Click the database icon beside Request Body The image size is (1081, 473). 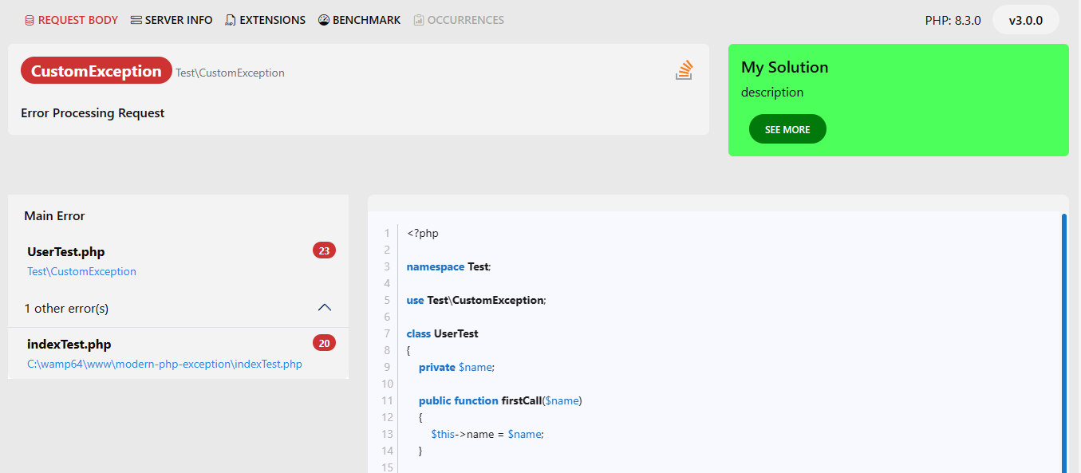(x=30, y=20)
